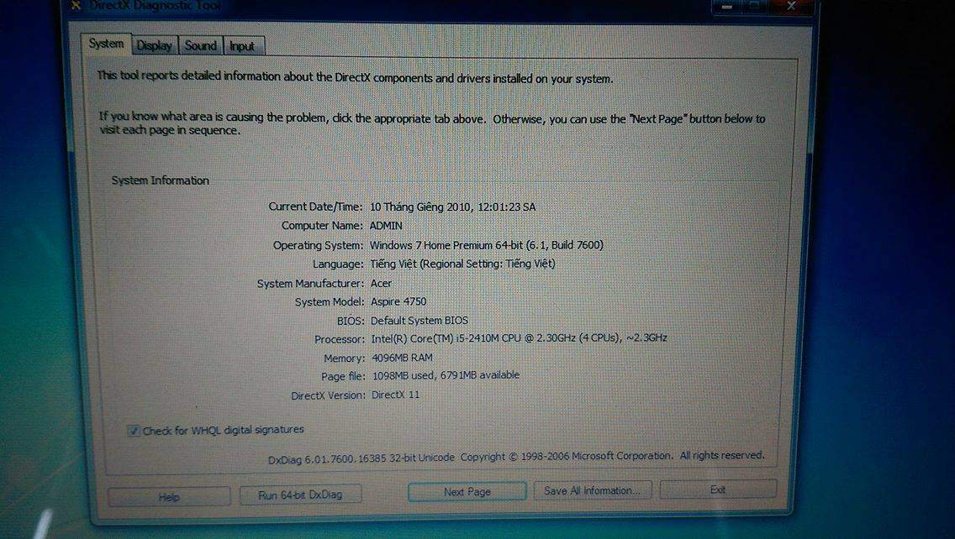
Task: Open the Sound tab
Action: [200, 45]
